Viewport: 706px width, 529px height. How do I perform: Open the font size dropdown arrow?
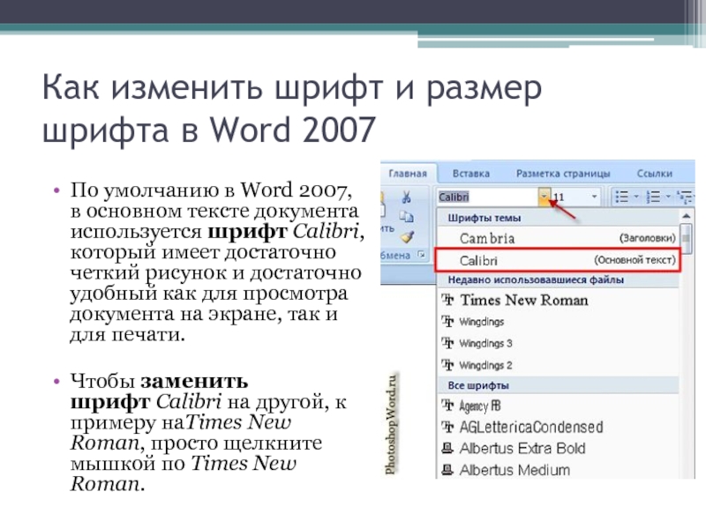[x=594, y=197]
